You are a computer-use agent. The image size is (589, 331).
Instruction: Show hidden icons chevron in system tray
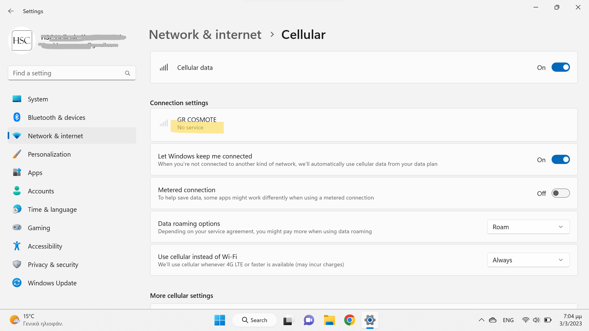(482, 320)
